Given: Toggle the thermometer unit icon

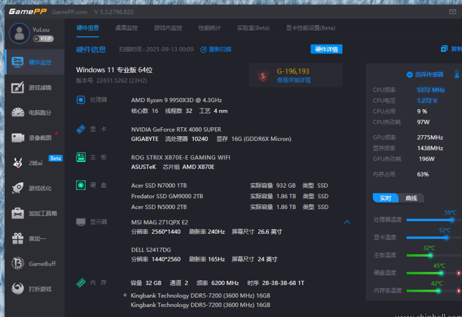Looking at the screenshot, I should [457, 74].
